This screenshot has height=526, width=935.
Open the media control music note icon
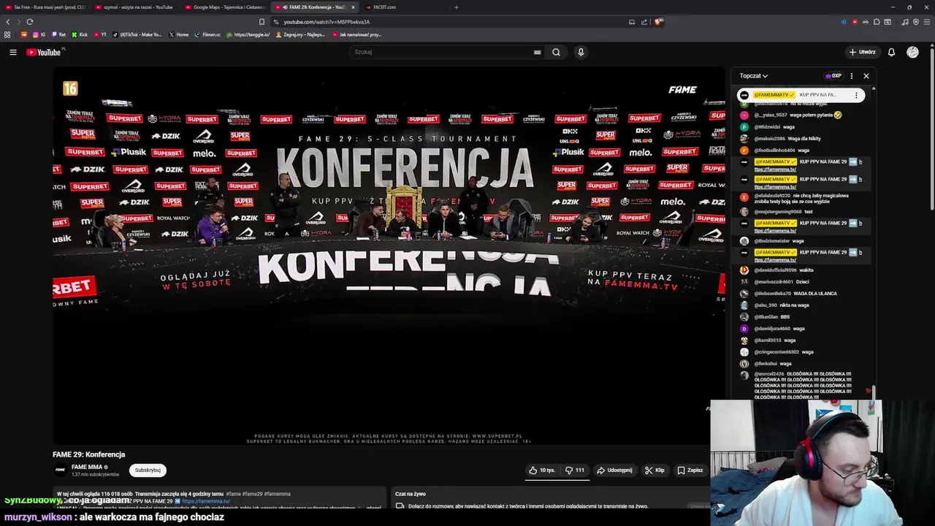905,22
